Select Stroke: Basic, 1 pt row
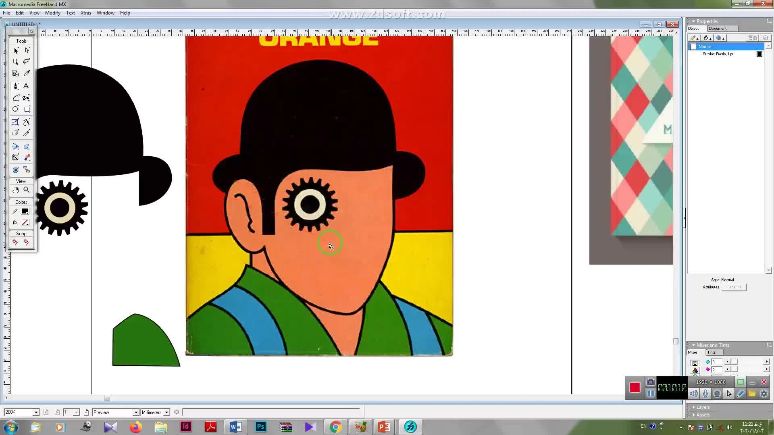 [x=726, y=54]
